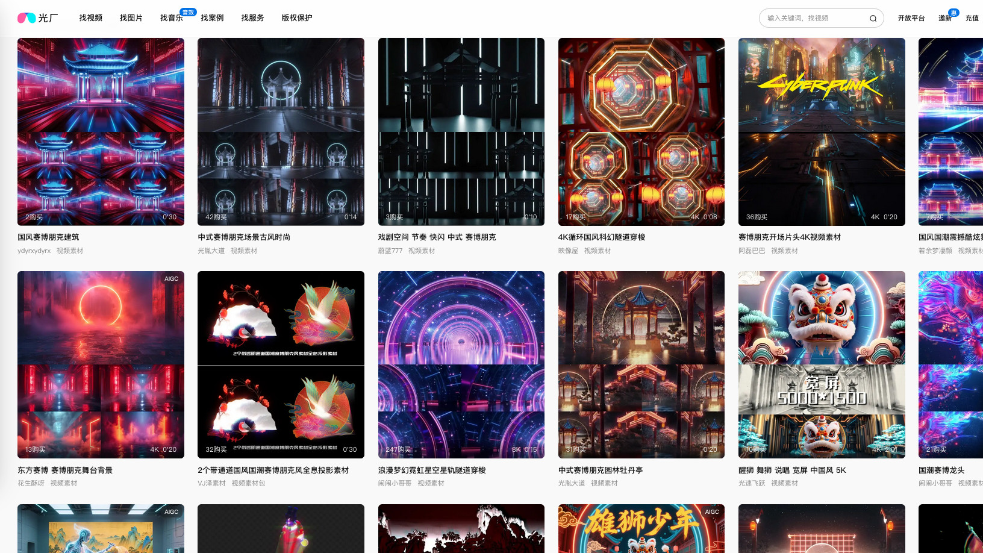Click the 247购买 purchase count
Screen dimensions: 983x553
coord(398,449)
